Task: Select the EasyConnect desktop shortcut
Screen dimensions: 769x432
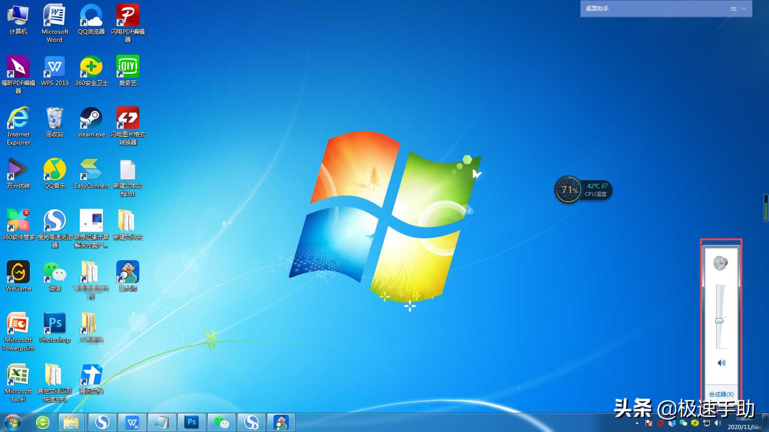Action: (x=91, y=174)
